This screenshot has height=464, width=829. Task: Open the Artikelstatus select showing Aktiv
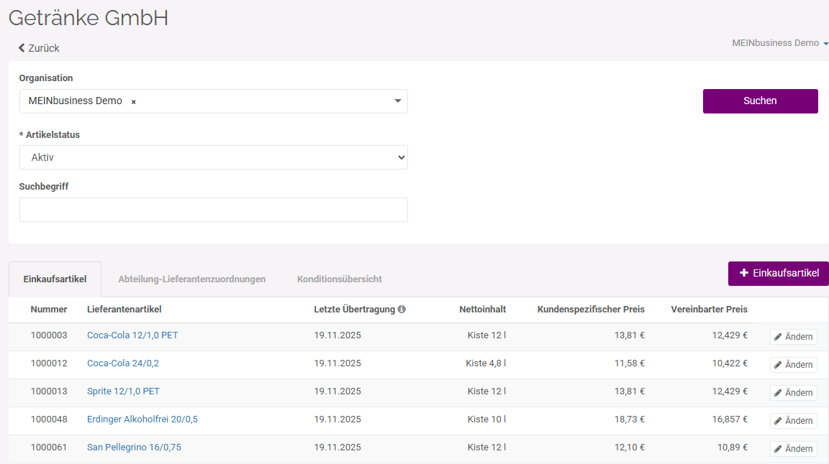coord(214,157)
